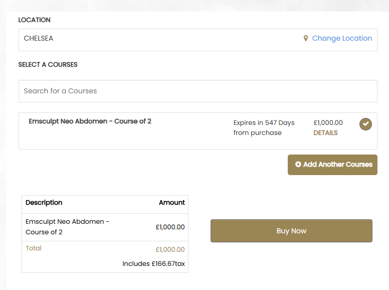Viewport: 389px width, 290px height.
Task: Open DETAILS for Emsculpt Neo Abdomen course
Action: (325, 133)
